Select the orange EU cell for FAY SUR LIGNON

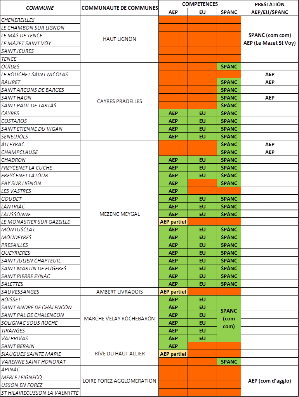coord(202,183)
